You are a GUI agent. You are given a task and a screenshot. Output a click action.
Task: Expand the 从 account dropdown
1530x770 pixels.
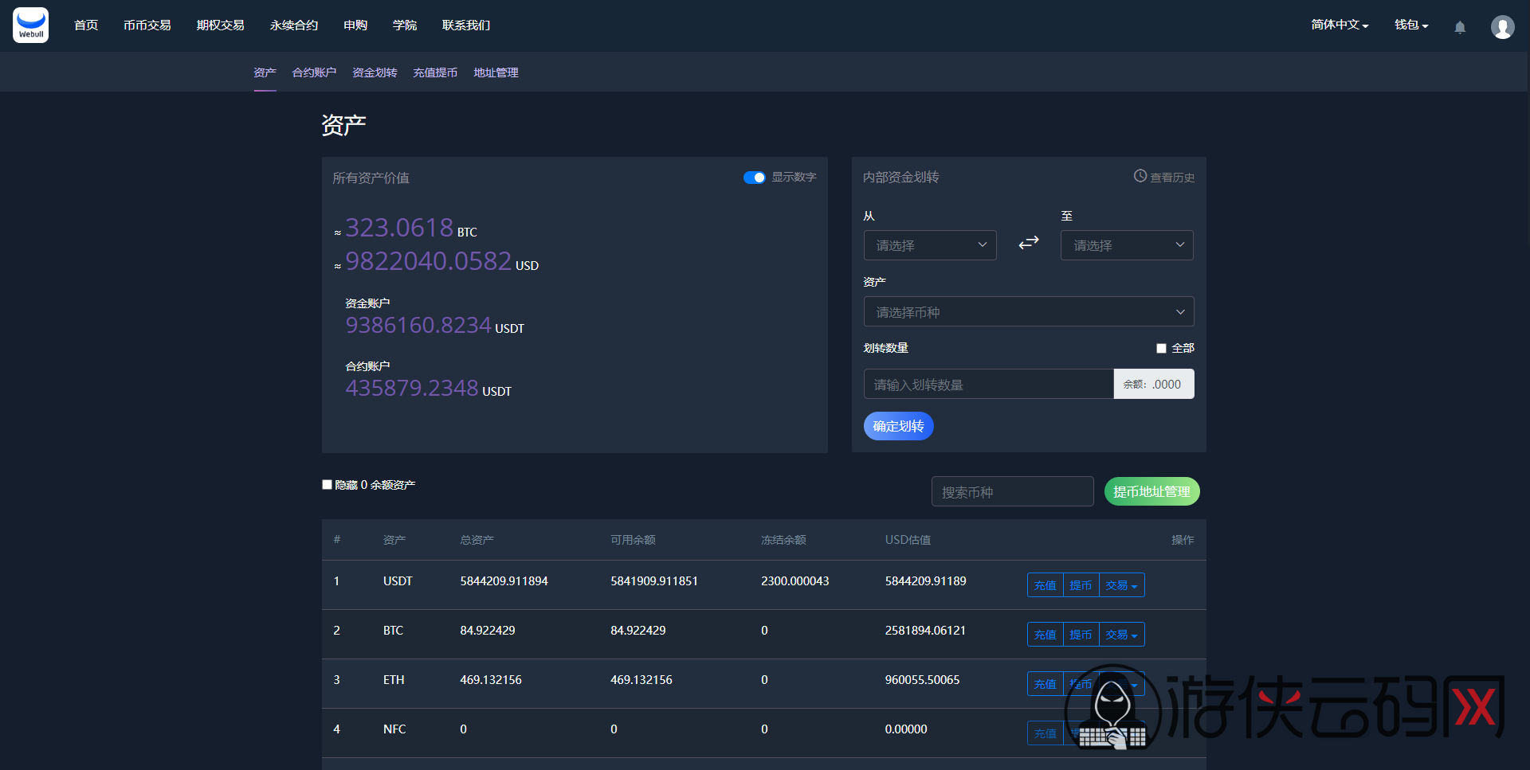click(x=930, y=245)
